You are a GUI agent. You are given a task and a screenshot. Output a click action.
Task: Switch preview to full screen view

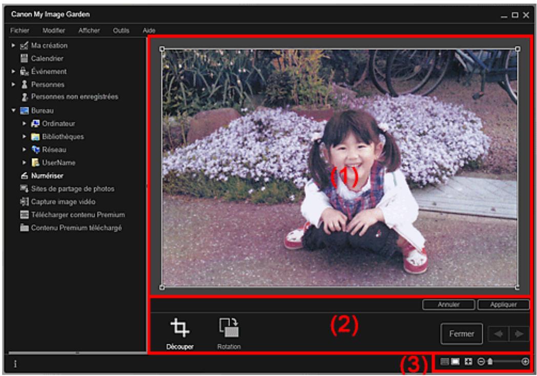[x=467, y=362]
